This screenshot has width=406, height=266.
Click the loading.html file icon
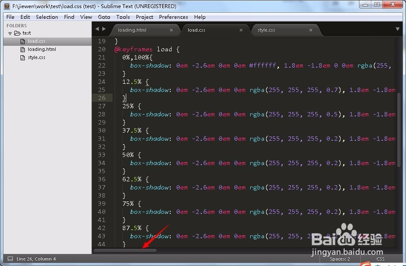click(23, 50)
